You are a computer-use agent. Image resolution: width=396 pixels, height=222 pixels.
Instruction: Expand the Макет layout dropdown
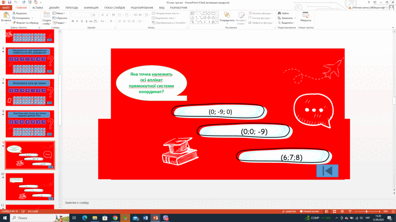pyautogui.click(x=59, y=13)
